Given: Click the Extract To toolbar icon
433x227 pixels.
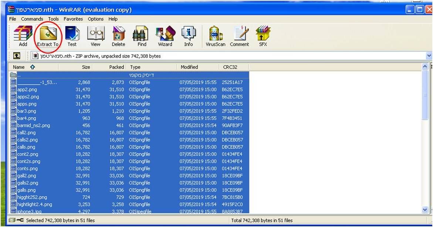Looking at the screenshot, I should [x=48, y=36].
